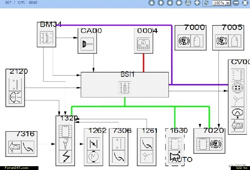Click the pan left arrow toolbar icon
Image resolution: width=250 pixels, height=170 pixels.
(x=170, y=3)
